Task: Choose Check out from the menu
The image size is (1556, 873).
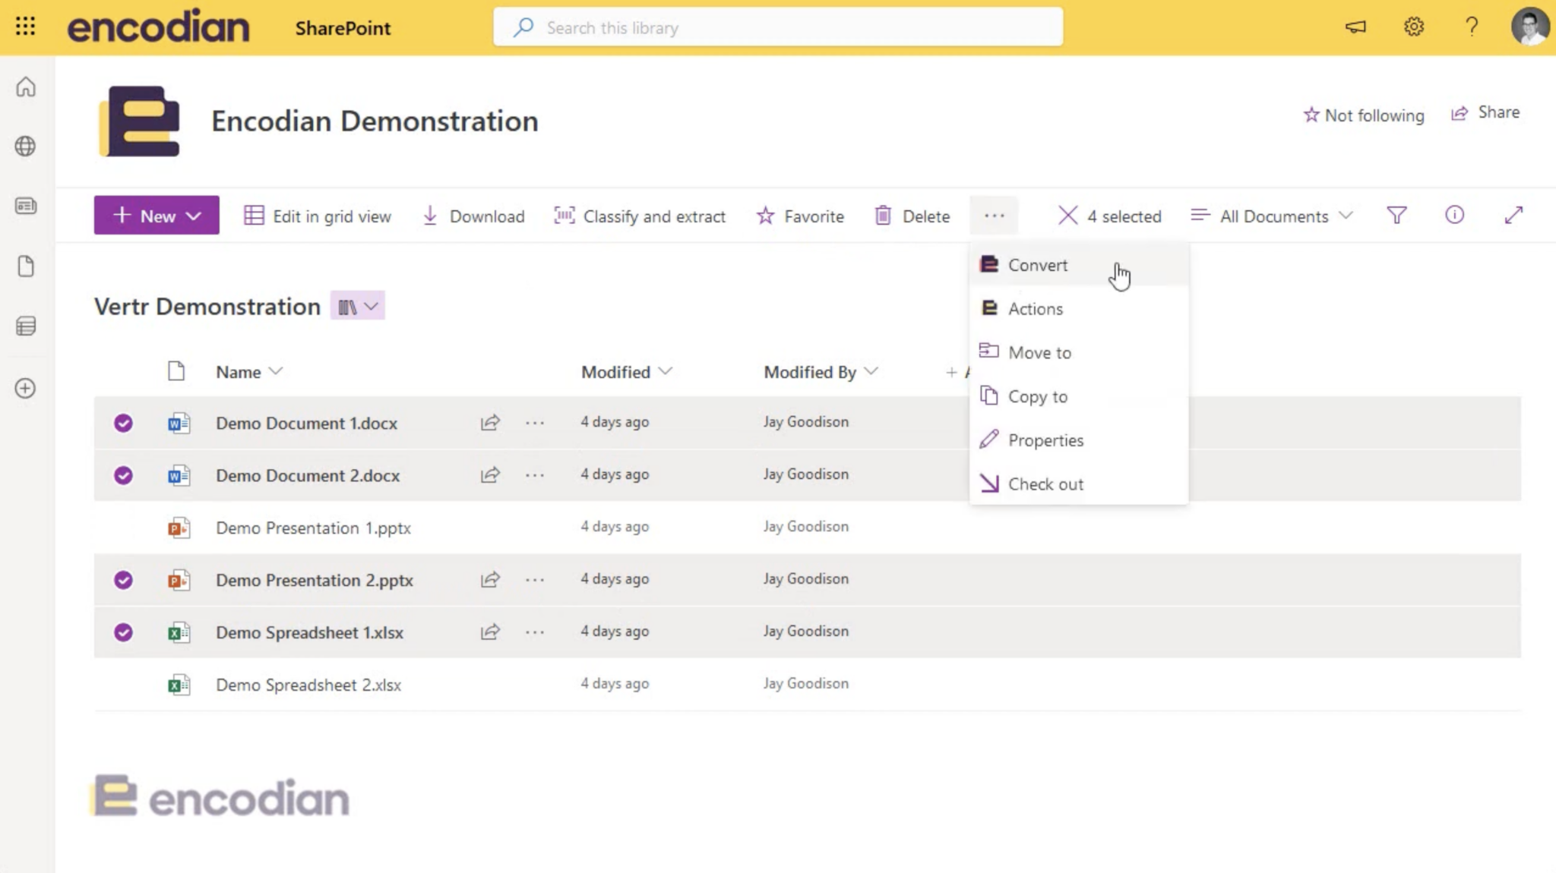Action: (1079, 484)
